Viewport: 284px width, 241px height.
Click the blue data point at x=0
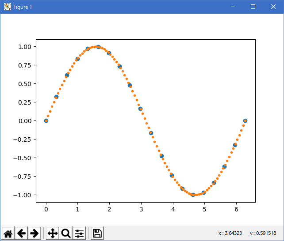point(46,120)
